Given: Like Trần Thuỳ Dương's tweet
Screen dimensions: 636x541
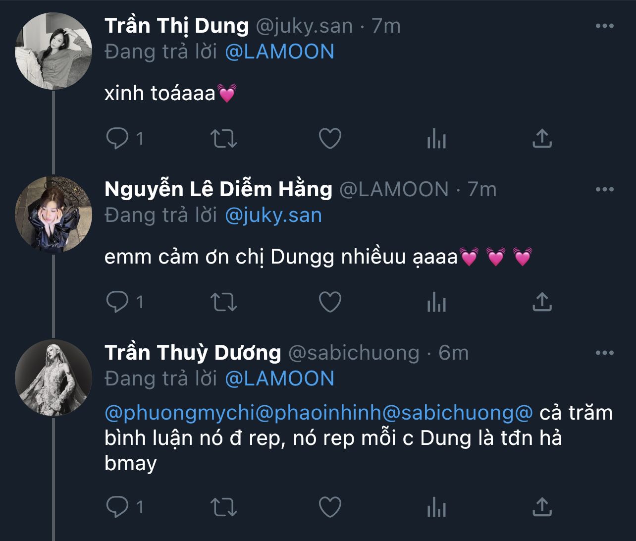Looking at the screenshot, I should (330, 507).
